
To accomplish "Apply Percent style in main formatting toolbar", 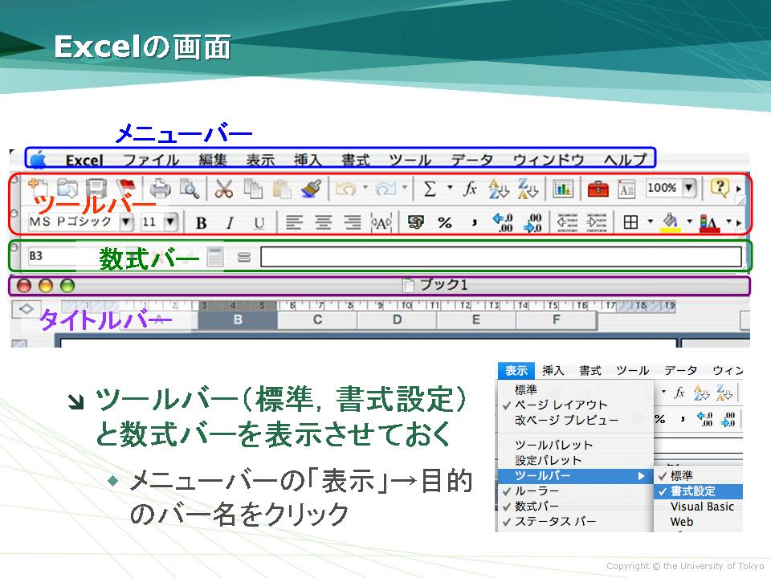I will coord(445,222).
